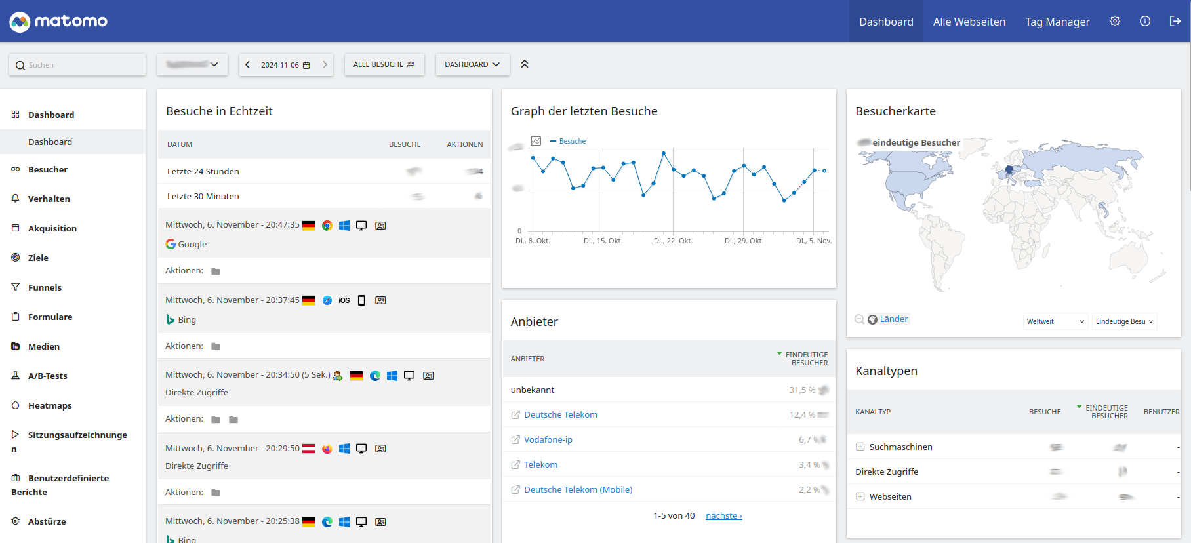
Task: Click the graph metrics picker icon
Action: 536,141
